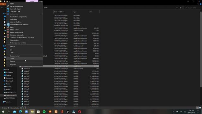Click the Share icon in context menu
The height and width of the screenshot is (114, 202).
point(8,27)
